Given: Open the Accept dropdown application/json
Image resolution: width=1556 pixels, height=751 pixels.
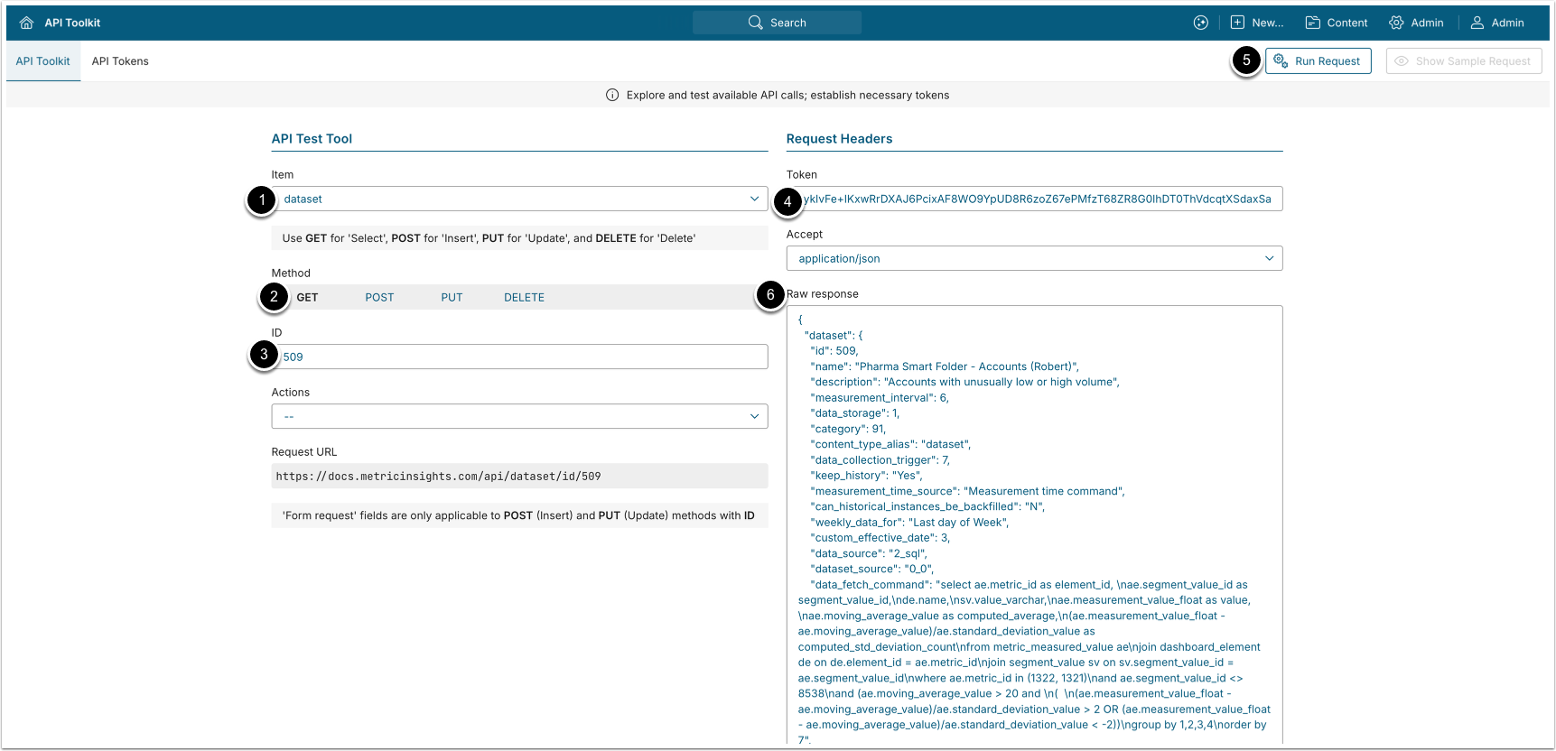Looking at the screenshot, I should point(1034,258).
